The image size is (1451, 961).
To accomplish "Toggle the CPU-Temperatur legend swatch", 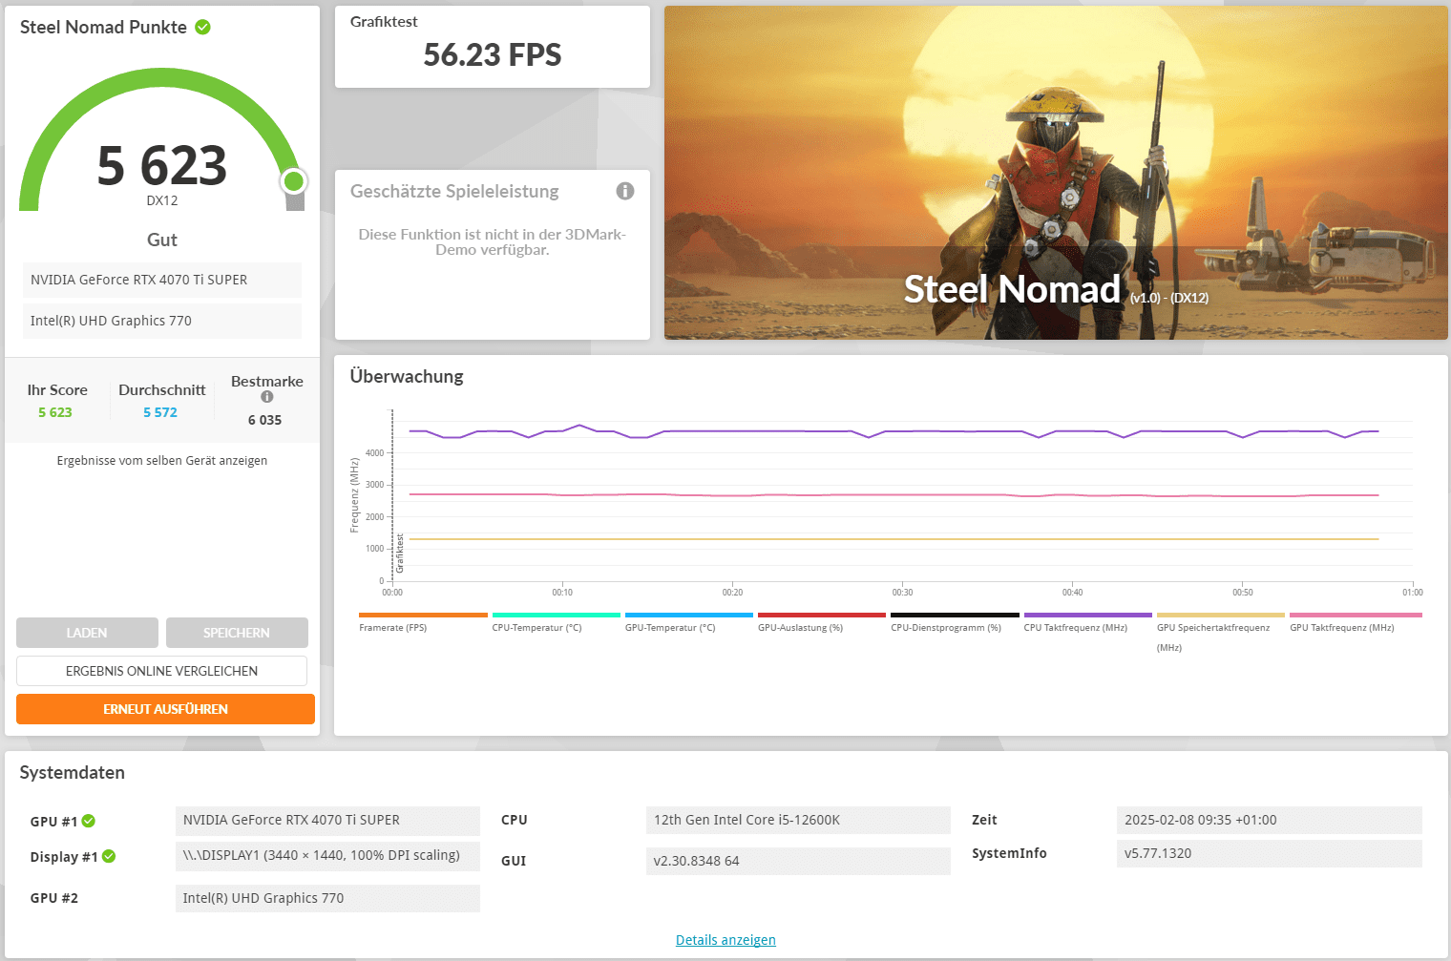I will point(556,615).
